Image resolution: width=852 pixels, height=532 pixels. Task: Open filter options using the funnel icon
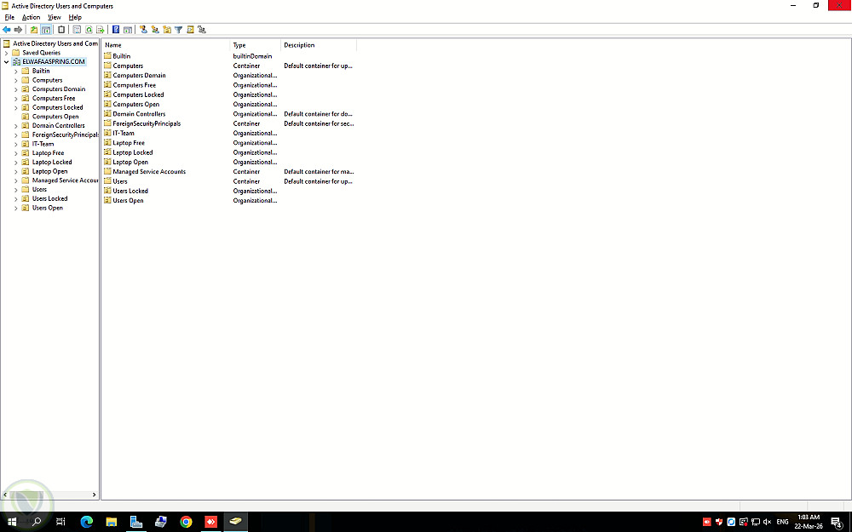(x=178, y=29)
